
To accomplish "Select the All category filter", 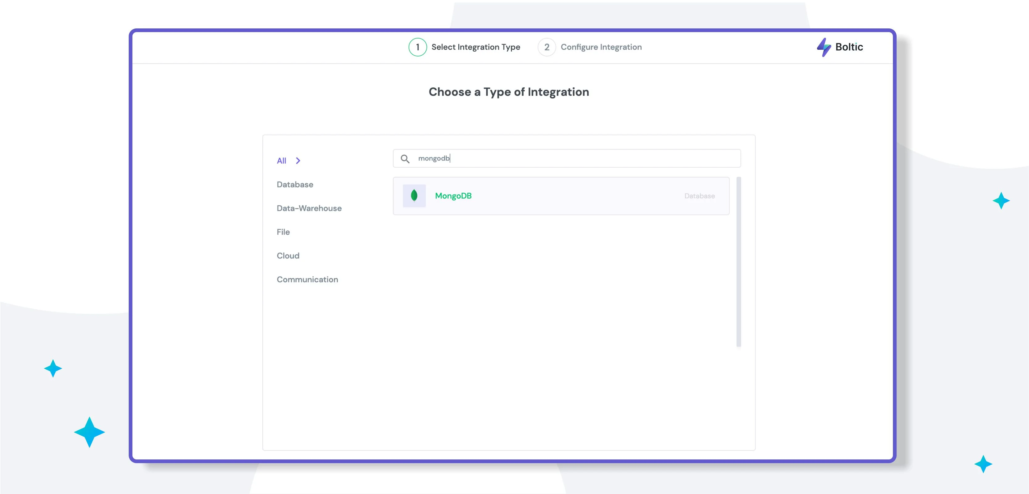I will click(x=281, y=161).
